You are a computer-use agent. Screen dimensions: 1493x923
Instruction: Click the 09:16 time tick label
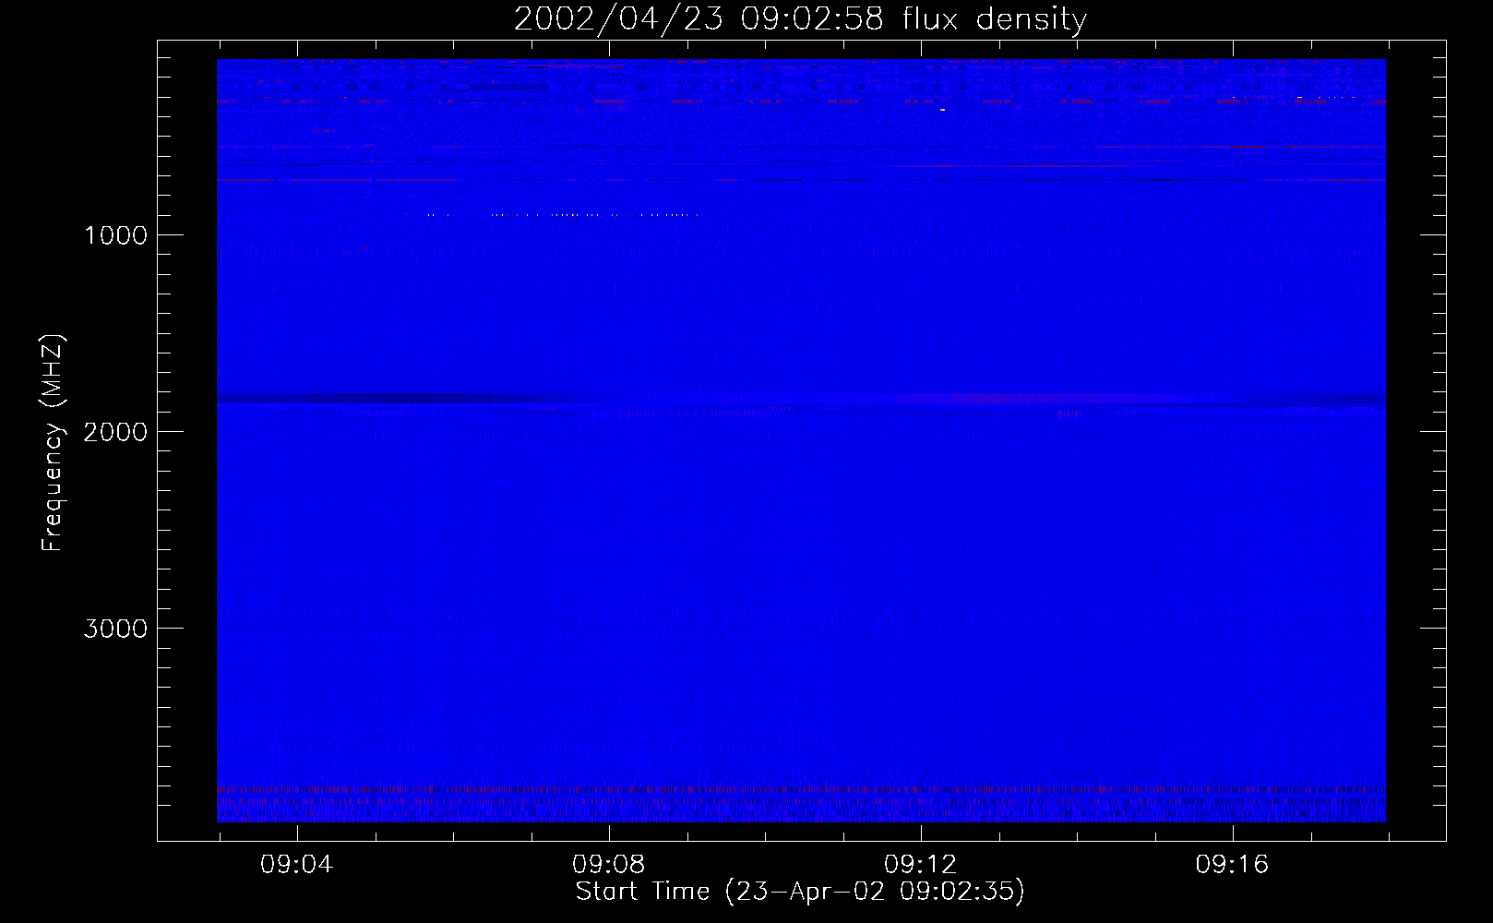pyautogui.click(x=1233, y=865)
